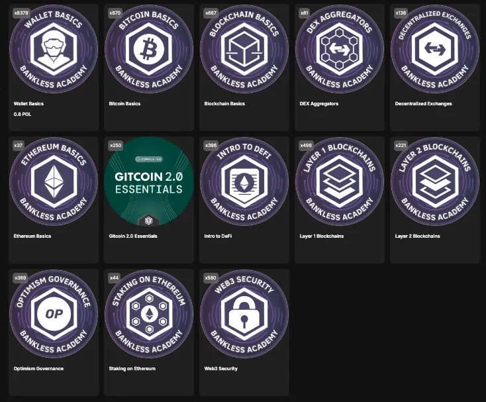
Task: Click the 0.8 POL price label
Action: [x=23, y=114]
